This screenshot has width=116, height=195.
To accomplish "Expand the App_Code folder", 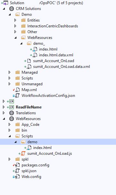I will (9, 125).
